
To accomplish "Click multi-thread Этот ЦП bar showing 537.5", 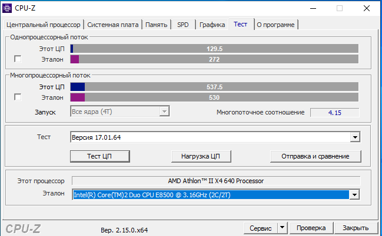I will (x=214, y=87).
